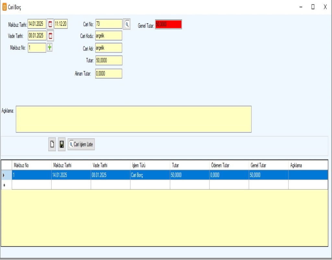Click the red Genel Tutar field
The height and width of the screenshot is (260, 332).
click(x=168, y=24)
